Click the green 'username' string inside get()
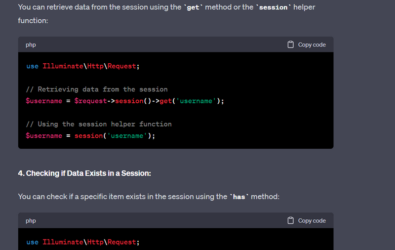 pos(196,101)
